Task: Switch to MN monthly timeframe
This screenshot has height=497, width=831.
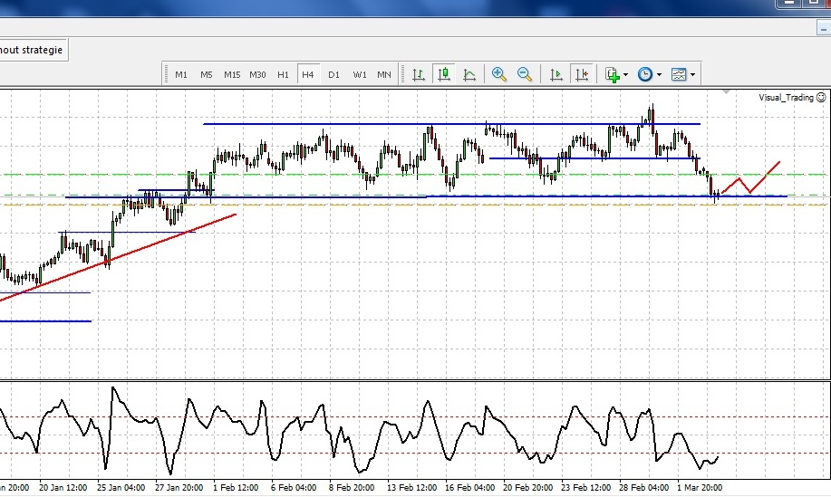Action: point(384,74)
